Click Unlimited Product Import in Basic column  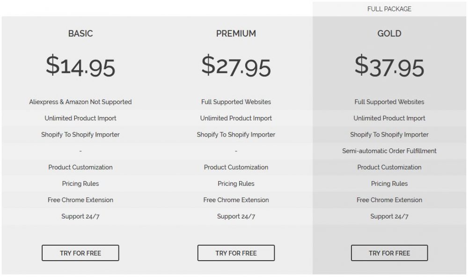tap(80, 118)
